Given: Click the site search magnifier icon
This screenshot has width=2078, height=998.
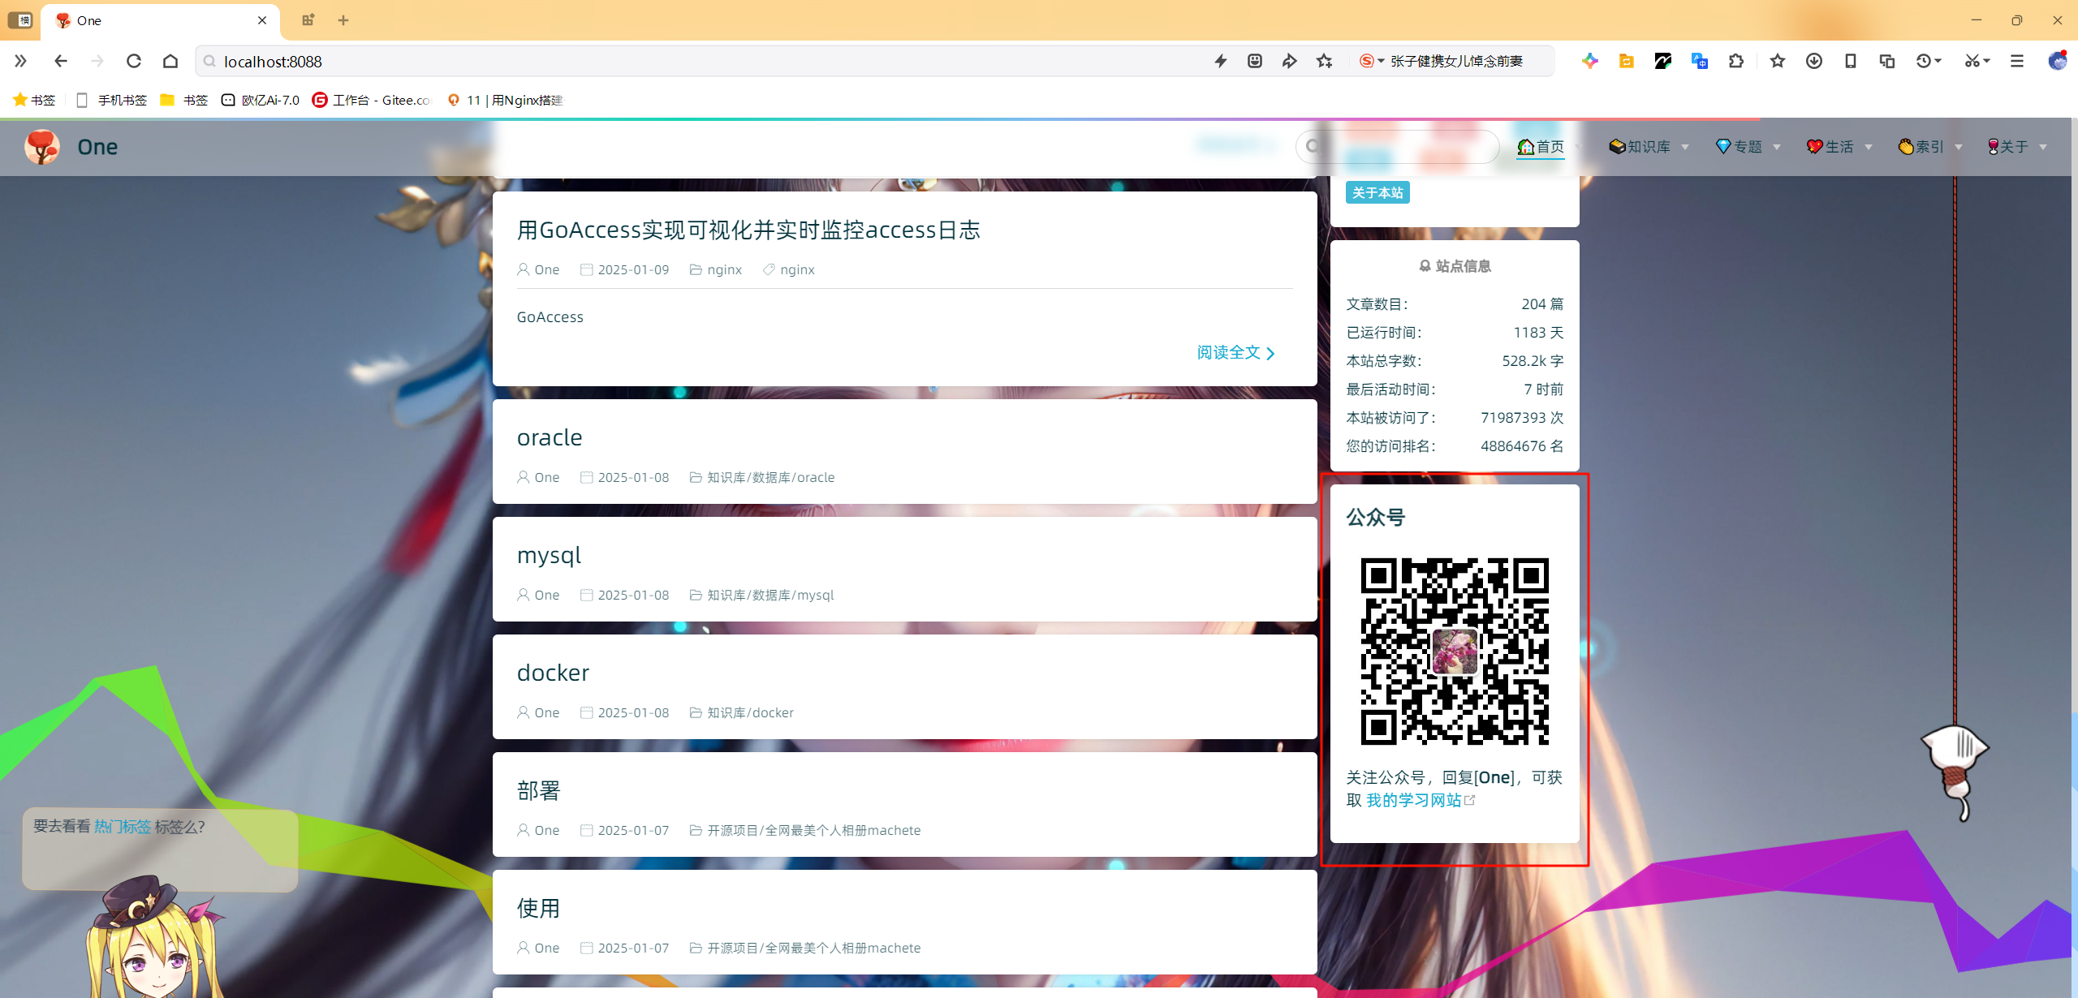Looking at the screenshot, I should (x=1313, y=147).
